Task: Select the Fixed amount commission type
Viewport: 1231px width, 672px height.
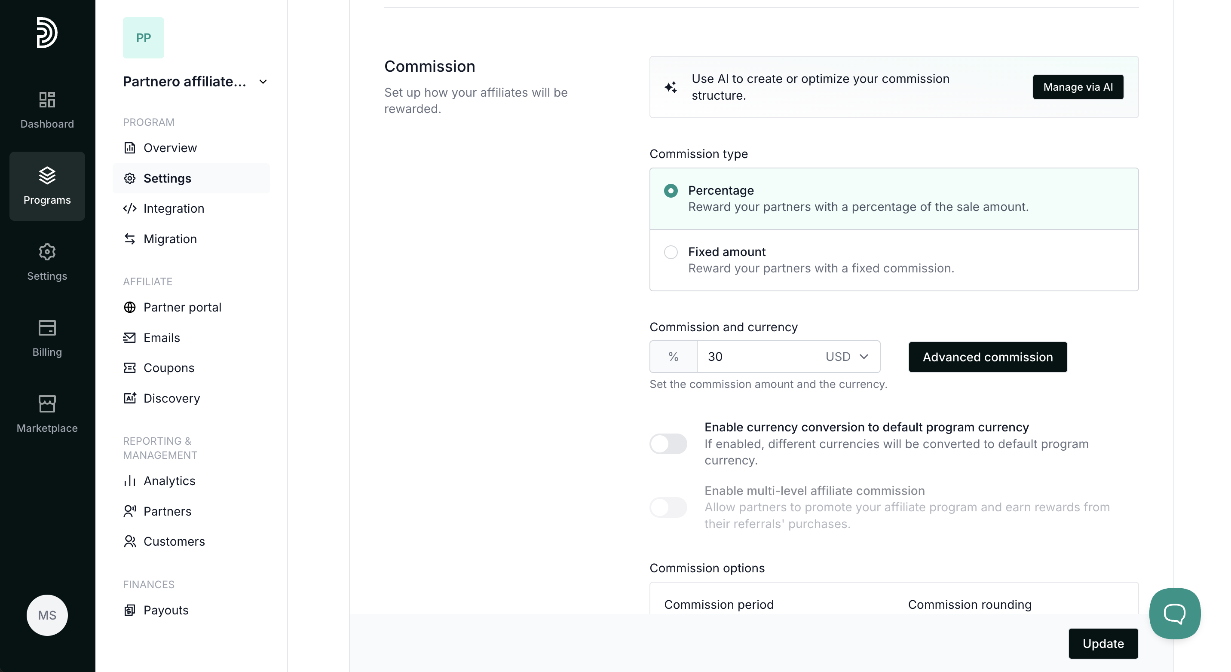Action: [671, 252]
